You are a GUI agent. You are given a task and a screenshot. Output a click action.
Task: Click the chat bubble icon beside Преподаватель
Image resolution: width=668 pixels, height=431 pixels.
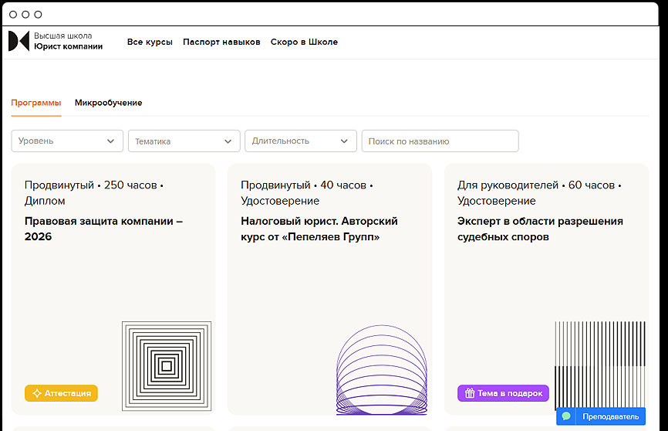point(566,416)
